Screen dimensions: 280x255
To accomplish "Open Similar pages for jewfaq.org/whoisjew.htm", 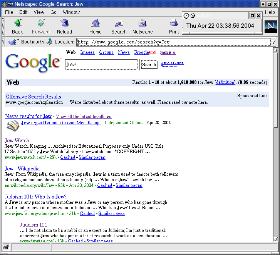I will pos(112,213).
